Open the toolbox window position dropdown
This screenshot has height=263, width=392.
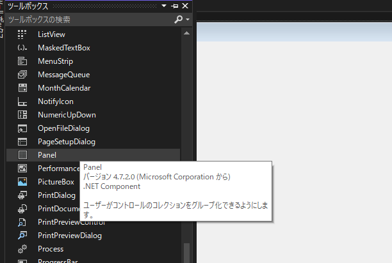[x=164, y=6]
